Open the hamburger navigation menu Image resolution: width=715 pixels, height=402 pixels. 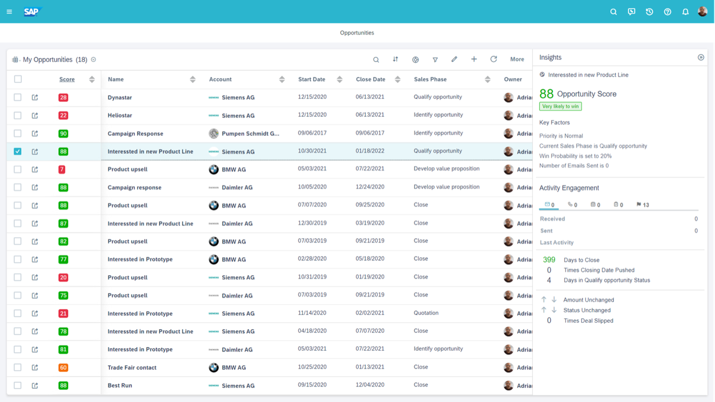tap(9, 12)
